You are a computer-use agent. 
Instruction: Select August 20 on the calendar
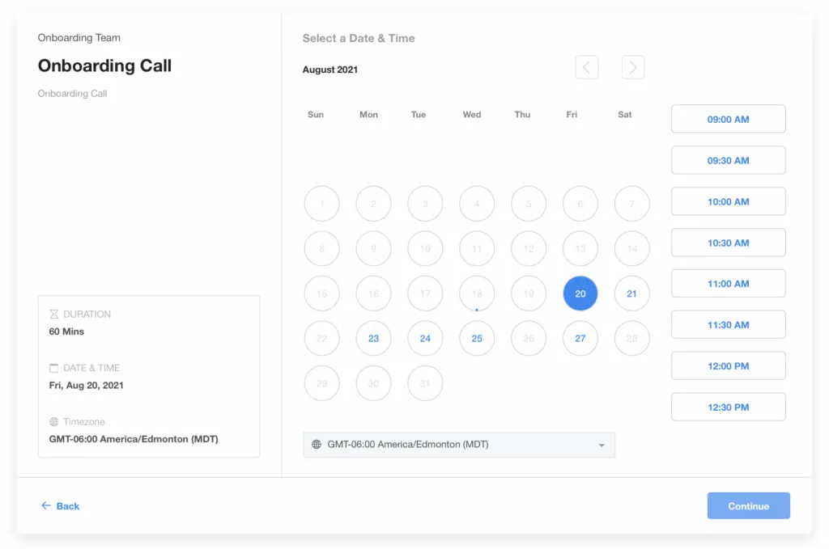coord(580,294)
